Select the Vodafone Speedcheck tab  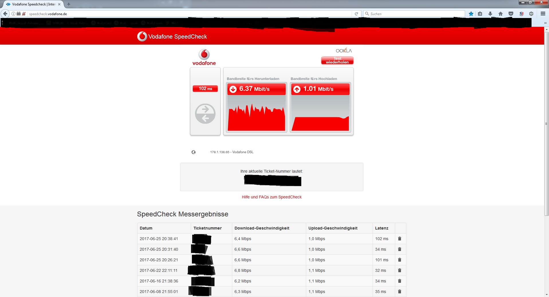click(x=32, y=4)
